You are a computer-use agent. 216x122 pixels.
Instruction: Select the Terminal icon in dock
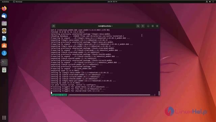click(x=4, y=62)
